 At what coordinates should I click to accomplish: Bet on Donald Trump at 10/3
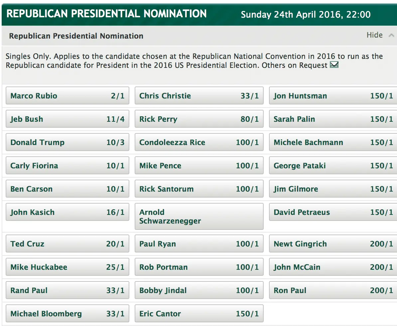67,142
